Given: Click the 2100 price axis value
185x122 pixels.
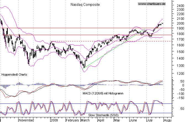Looking at the screenshot, I should pos(181,19).
